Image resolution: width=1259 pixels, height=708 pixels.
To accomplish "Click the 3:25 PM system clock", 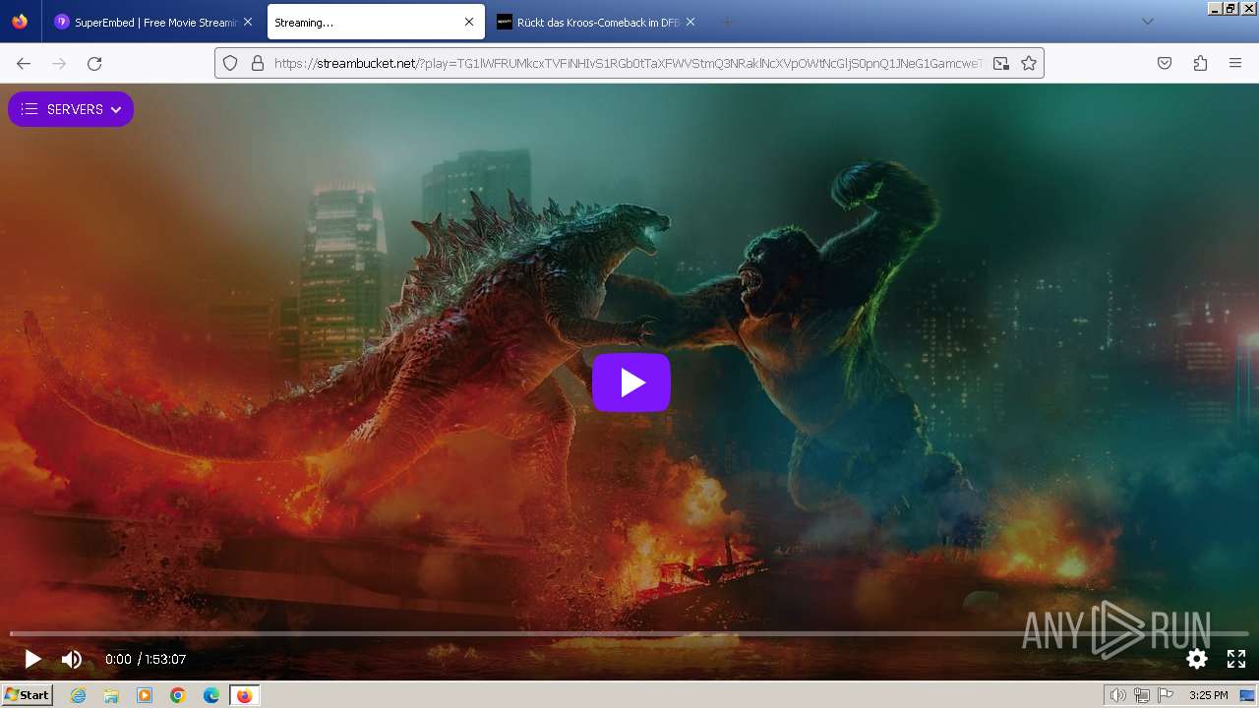I will click(x=1208, y=695).
